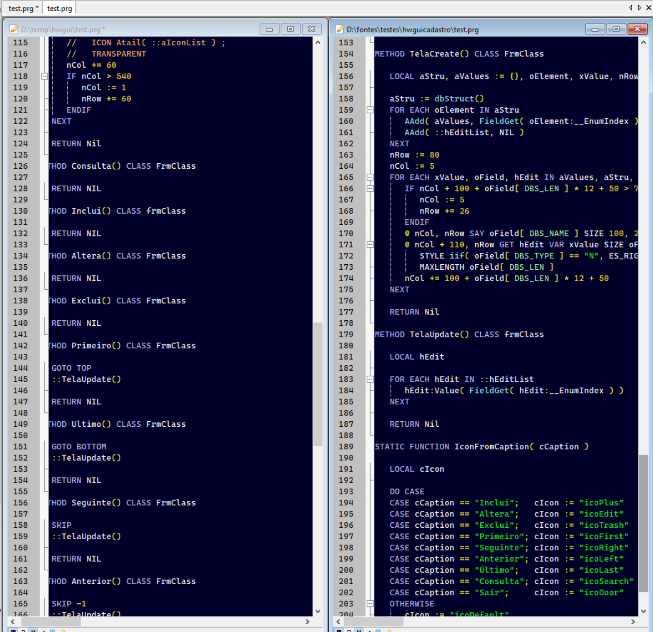
Task: Click down arrow of right pane vertical scrollbar
Action: [x=643, y=611]
